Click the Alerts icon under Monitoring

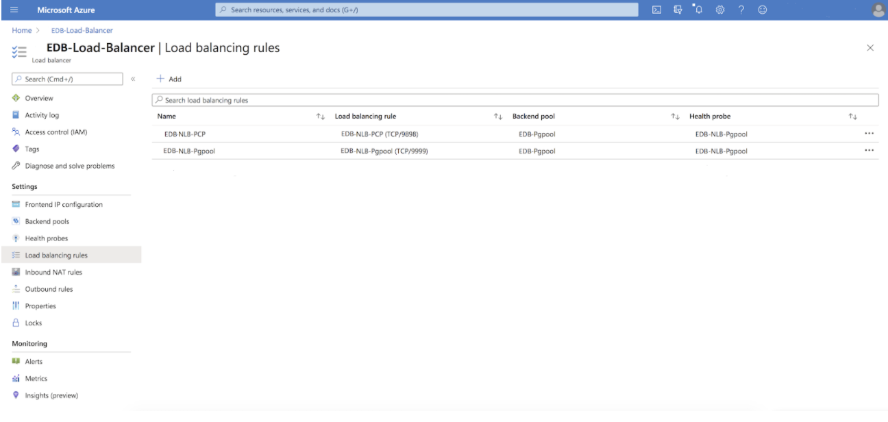pyautogui.click(x=17, y=362)
